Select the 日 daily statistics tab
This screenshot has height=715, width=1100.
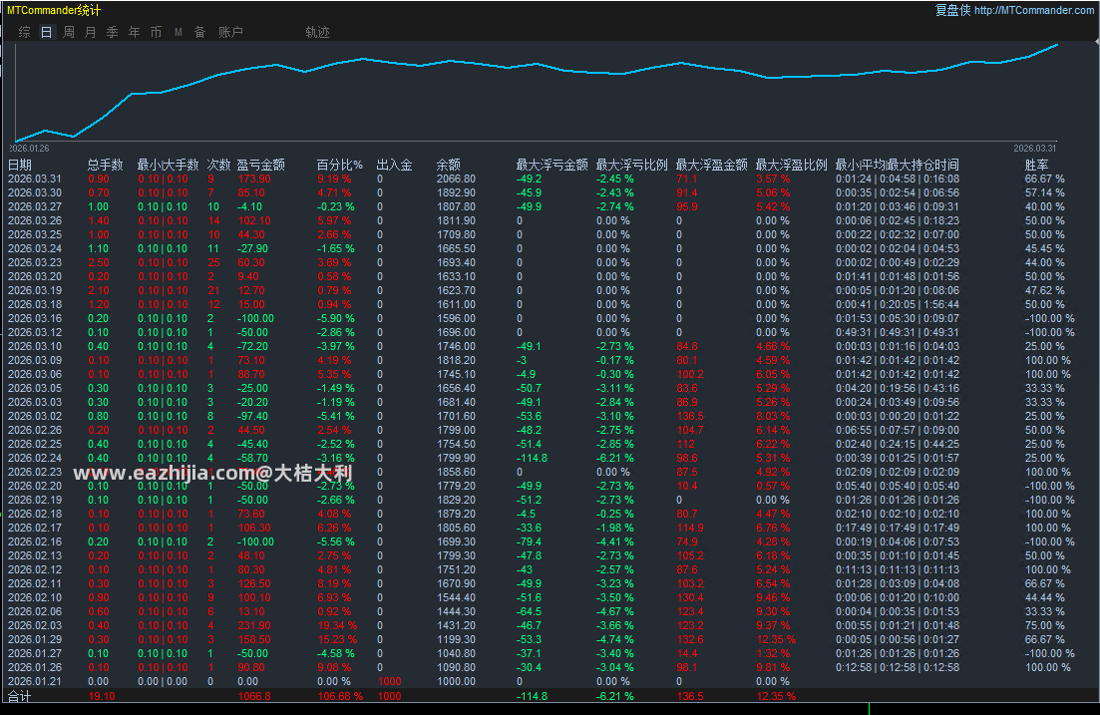(46, 32)
